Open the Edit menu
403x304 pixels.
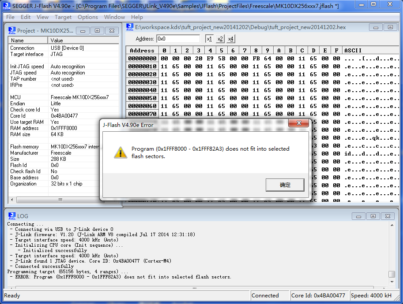(26, 17)
